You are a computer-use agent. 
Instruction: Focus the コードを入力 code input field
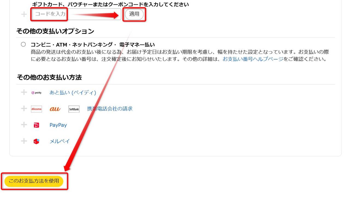tap(76, 14)
